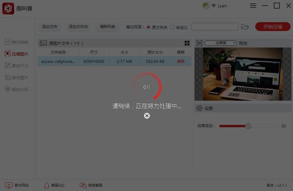Screen dimensions: 293x191
Task: Select the 自定义 custom output radio option
Action: [173, 27]
